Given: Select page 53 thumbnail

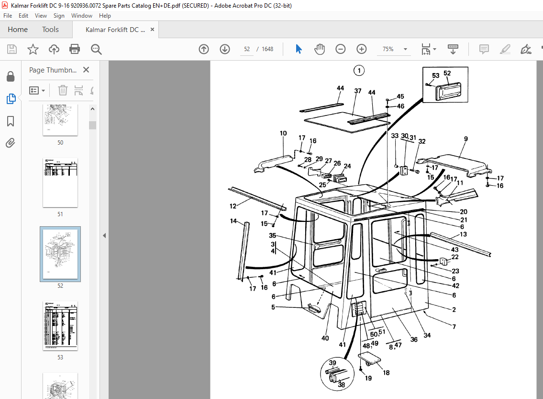Looking at the screenshot, I should click(60, 326).
